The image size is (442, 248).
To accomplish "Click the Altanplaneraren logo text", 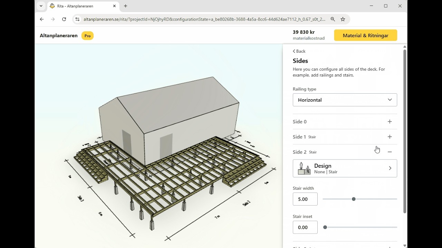I will 59,35.
